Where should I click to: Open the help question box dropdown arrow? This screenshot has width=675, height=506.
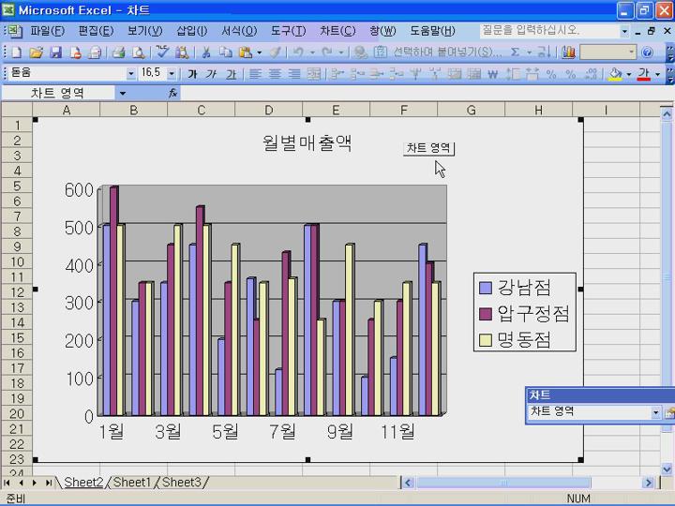[x=624, y=31]
